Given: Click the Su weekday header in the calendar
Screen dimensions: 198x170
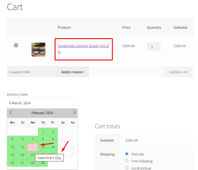Looking at the screenshot, I should pyautogui.click(x=73, y=123).
